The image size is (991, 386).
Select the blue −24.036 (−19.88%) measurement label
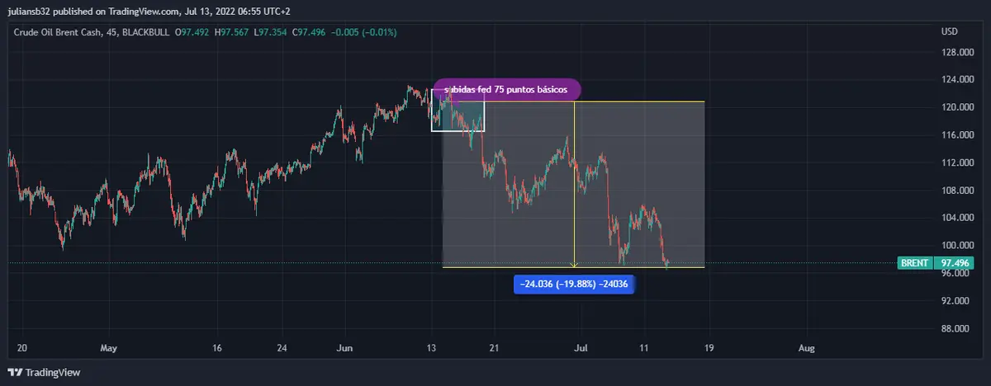click(x=573, y=284)
